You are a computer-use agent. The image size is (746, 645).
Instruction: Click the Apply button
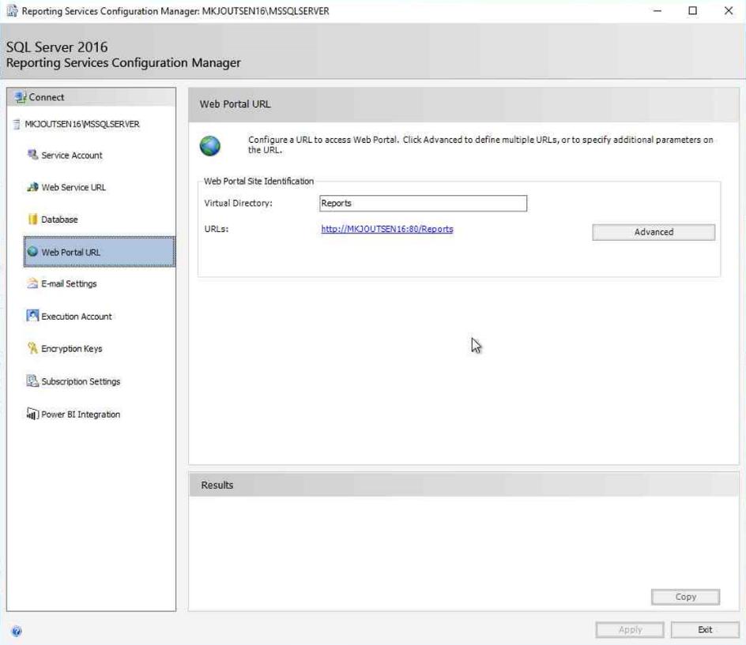click(630, 629)
